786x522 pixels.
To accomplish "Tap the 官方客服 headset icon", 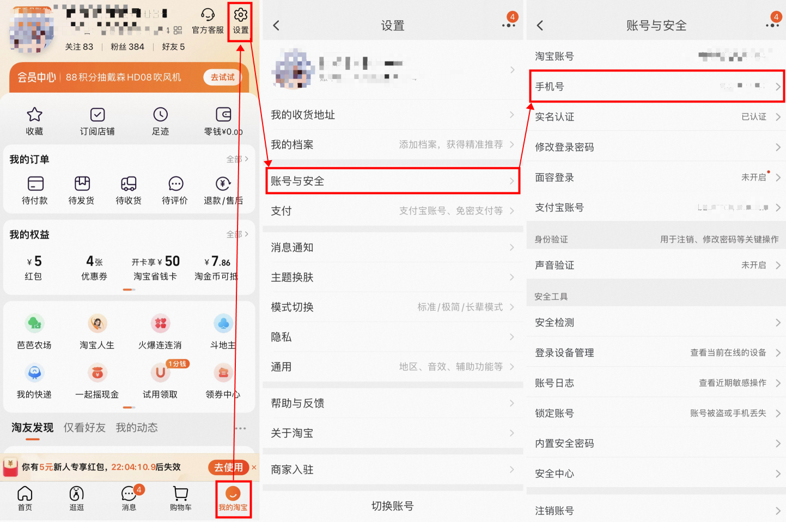I will pyautogui.click(x=208, y=15).
